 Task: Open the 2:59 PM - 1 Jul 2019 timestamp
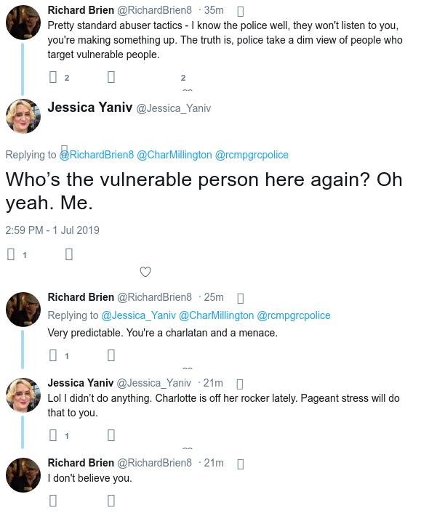click(x=52, y=230)
